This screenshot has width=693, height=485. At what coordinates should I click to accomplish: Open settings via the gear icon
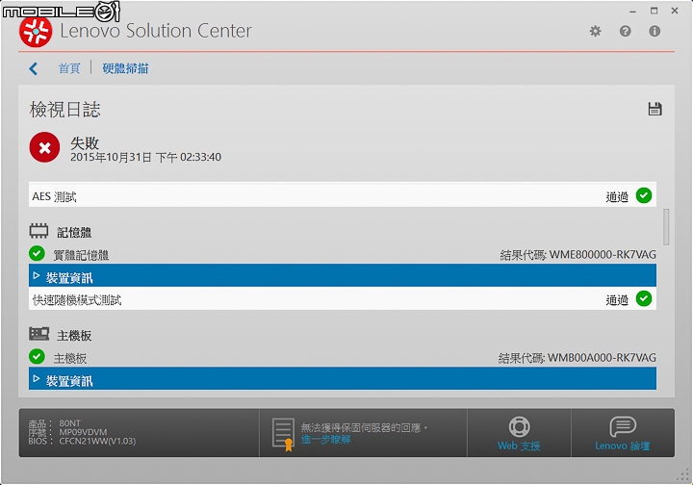click(x=596, y=31)
